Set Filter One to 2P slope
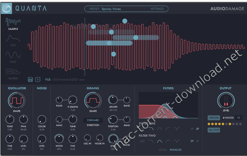The height and width of the screenshot is (156, 247). [192, 129]
